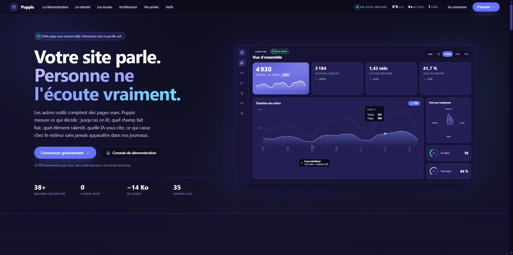This screenshot has height=255, width=513.
Task: Open the live broadcast icon in dashboard sidebar
Action: (x=242, y=73)
